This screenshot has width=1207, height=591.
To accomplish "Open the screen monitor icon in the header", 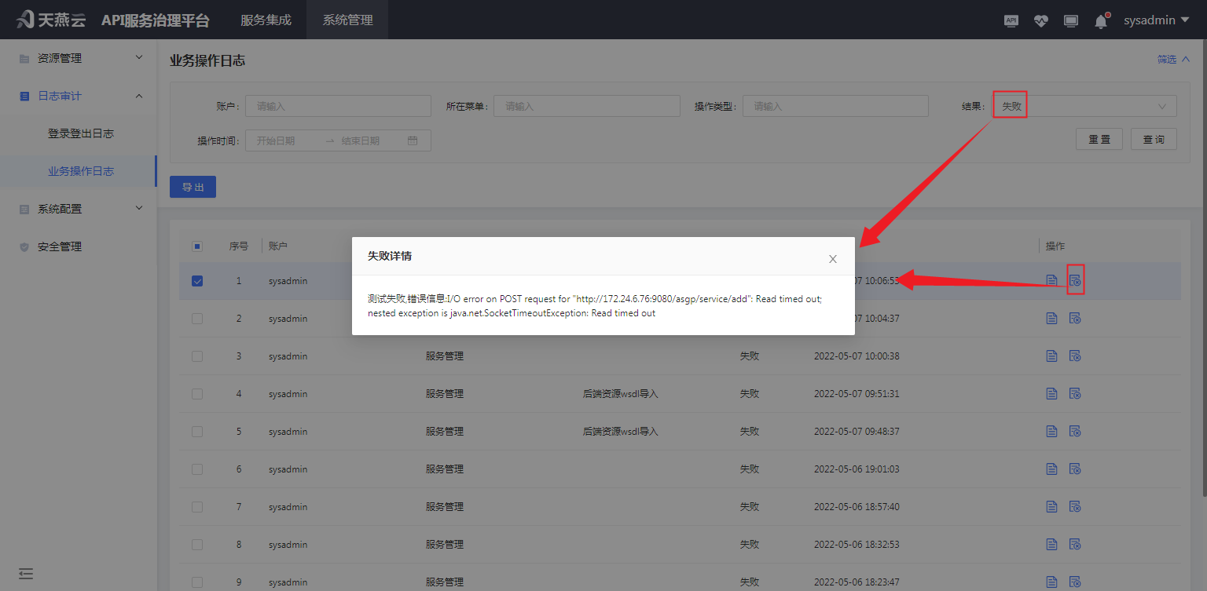I will pyautogui.click(x=1070, y=20).
